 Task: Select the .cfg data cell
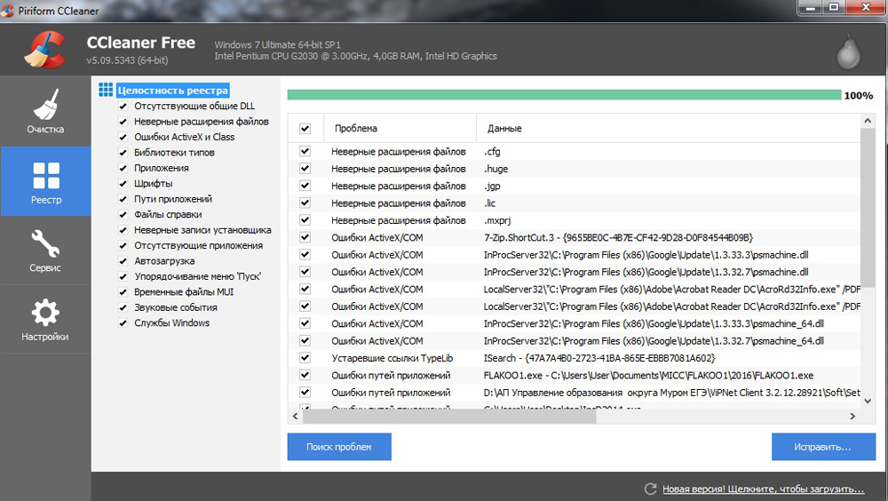[492, 151]
